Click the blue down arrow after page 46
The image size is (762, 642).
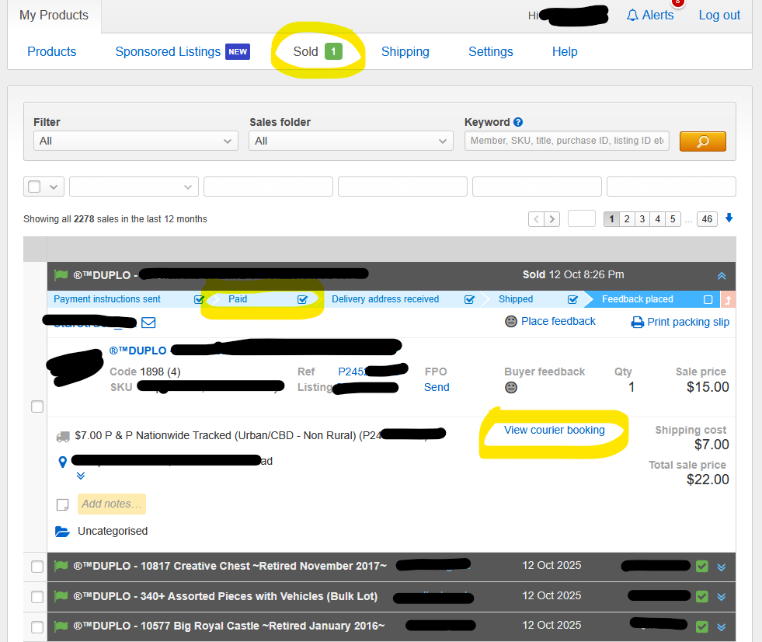(729, 218)
